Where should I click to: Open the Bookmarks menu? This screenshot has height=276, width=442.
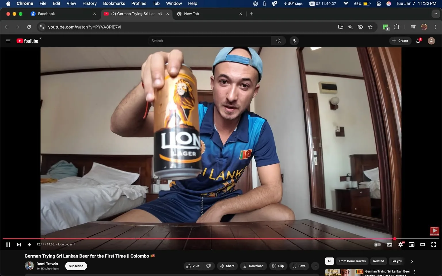[114, 3]
